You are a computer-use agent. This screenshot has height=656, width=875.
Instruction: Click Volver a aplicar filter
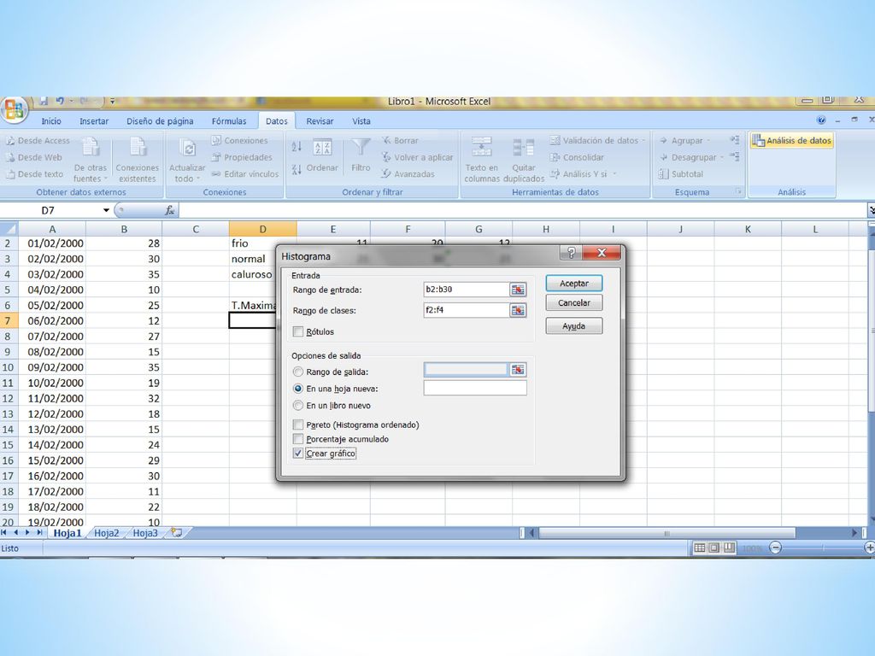[417, 157]
